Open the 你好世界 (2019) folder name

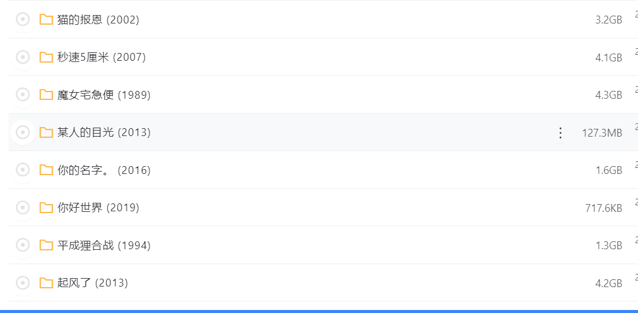tap(98, 208)
